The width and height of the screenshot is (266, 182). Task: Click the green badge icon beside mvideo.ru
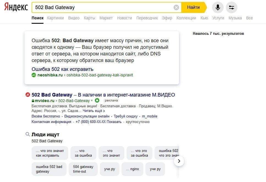pos(97,100)
